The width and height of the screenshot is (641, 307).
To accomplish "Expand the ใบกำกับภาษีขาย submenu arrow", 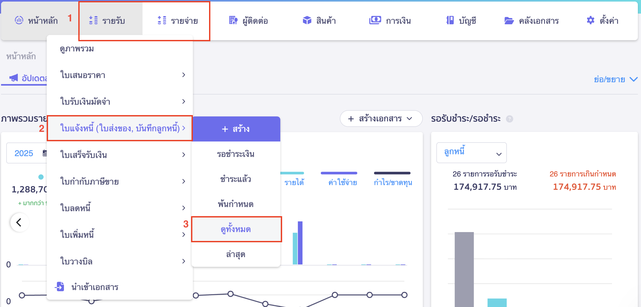I will click(x=184, y=181).
